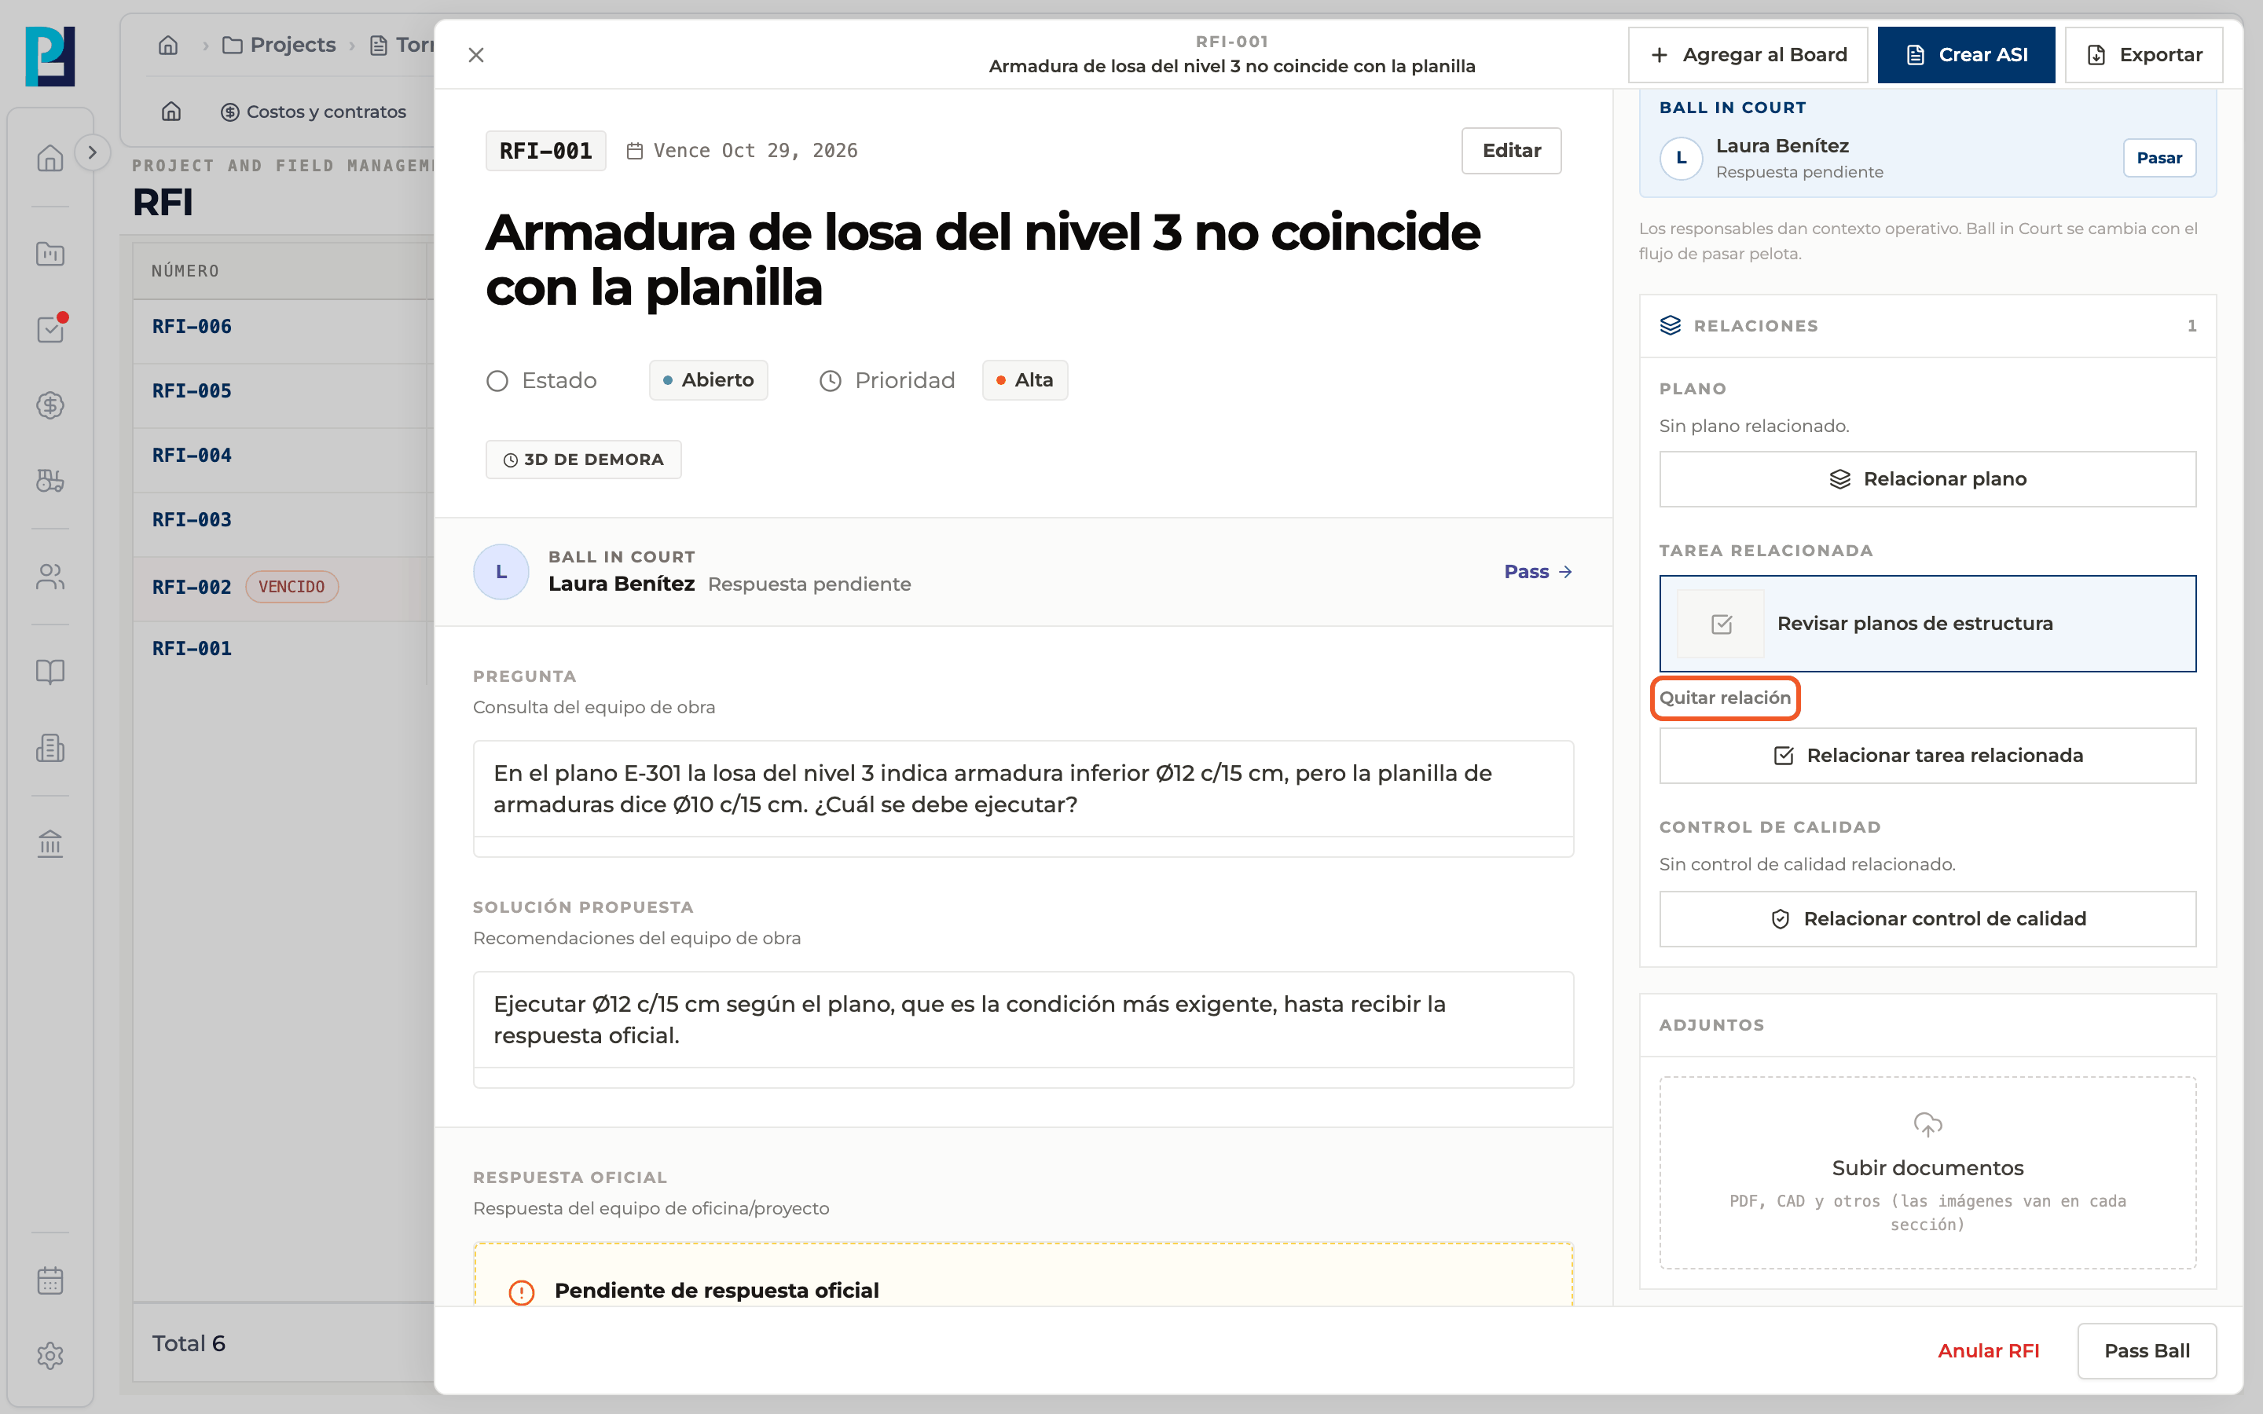This screenshot has height=1414, width=2263.
Task: Click Pass link beside Laura Benítez
Action: point(1539,571)
